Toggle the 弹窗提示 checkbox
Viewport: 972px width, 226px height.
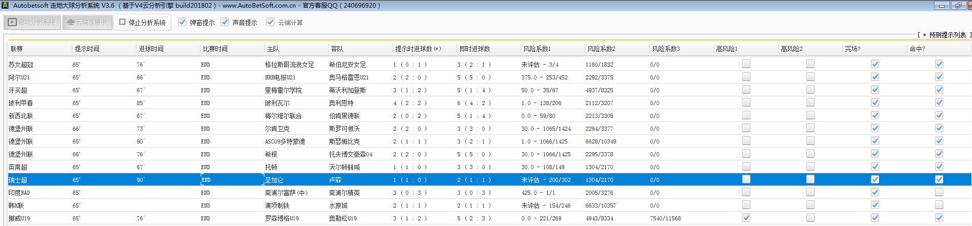pos(182,22)
